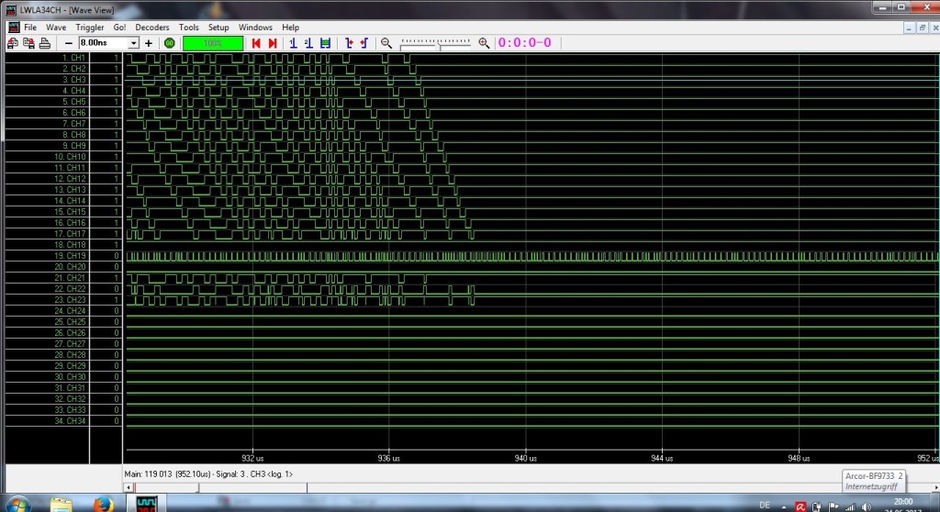Viewport: 940px width, 512px height.
Task: Increase timebase with the plus button
Action: coord(149,43)
